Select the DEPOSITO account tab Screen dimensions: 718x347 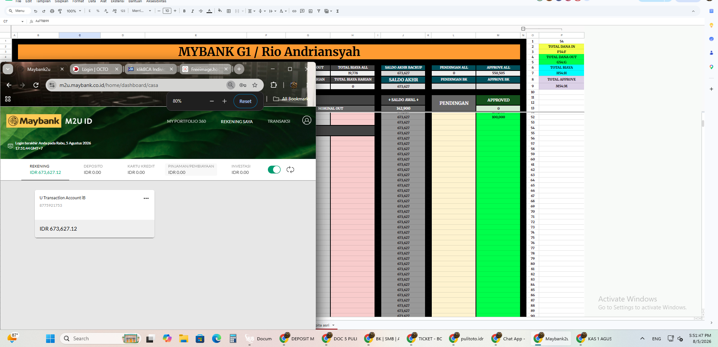(93, 169)
